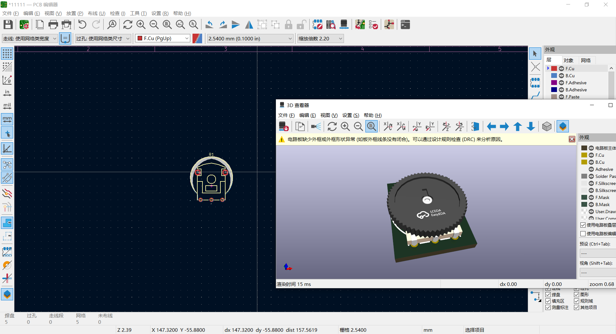Select the arrow selection tool
The height and width of the screenshot is (334, 616).
535,54
